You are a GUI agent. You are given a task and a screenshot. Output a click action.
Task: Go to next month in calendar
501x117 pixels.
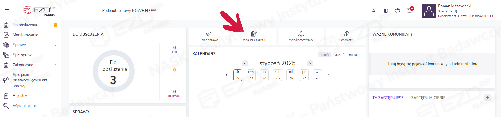click(x=310, y=63)
